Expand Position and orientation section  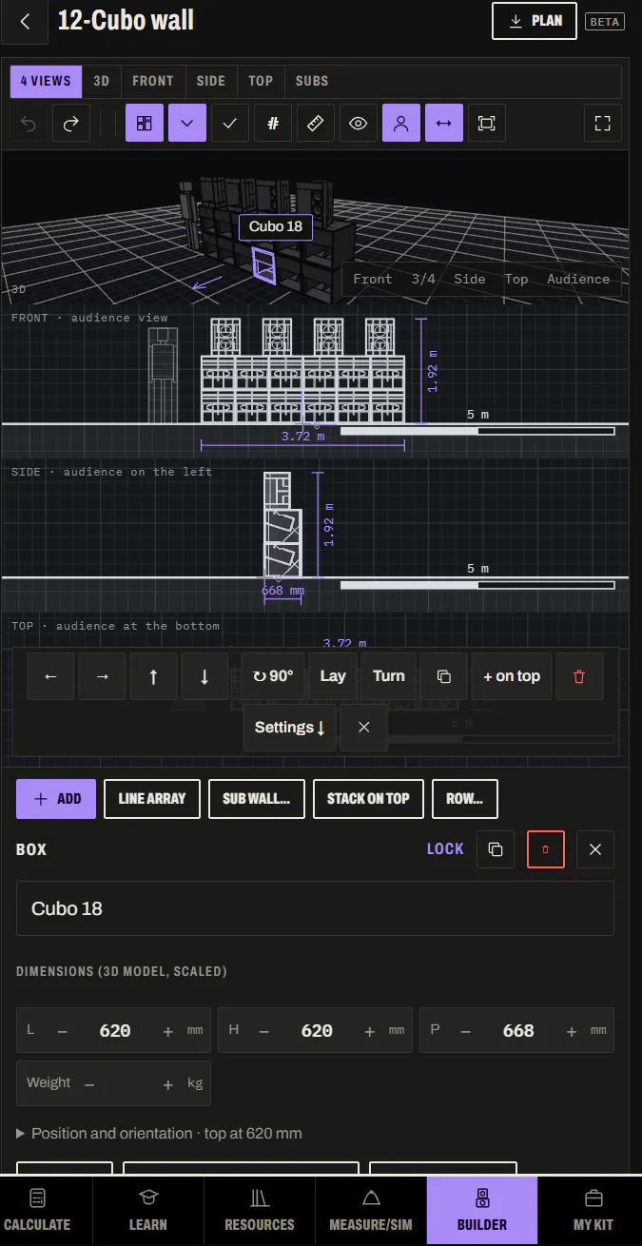tap(159, 1134)
